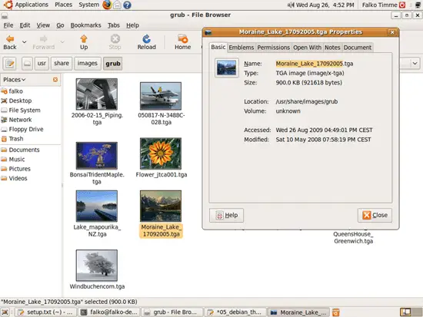
Task: Open the view mode dropdown arrow
Action: pyautogui.click(x=415, y=64)
